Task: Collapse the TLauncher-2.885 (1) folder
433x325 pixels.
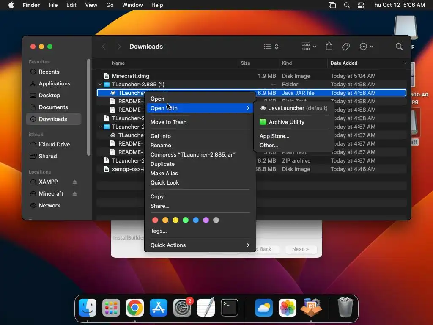Action: [100, 84]
